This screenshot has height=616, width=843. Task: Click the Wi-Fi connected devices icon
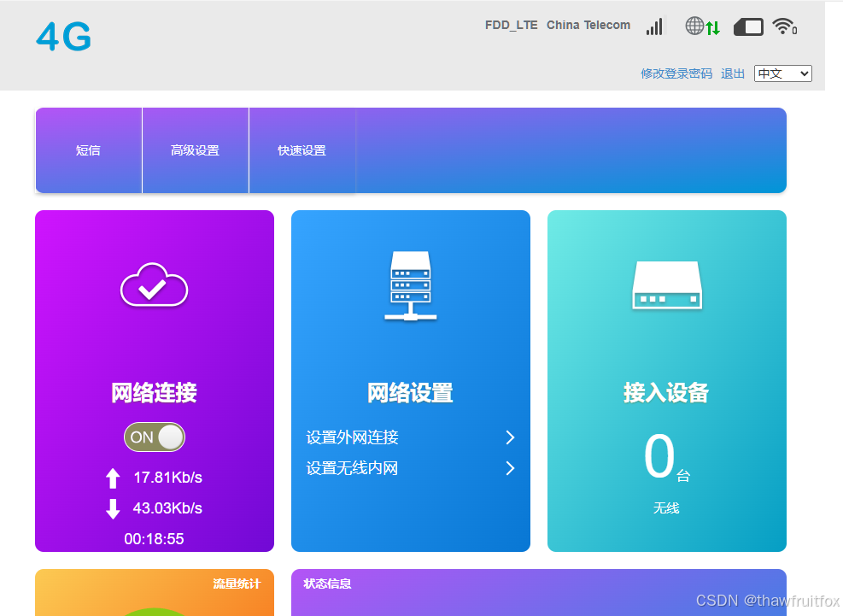tap(784, 26)
